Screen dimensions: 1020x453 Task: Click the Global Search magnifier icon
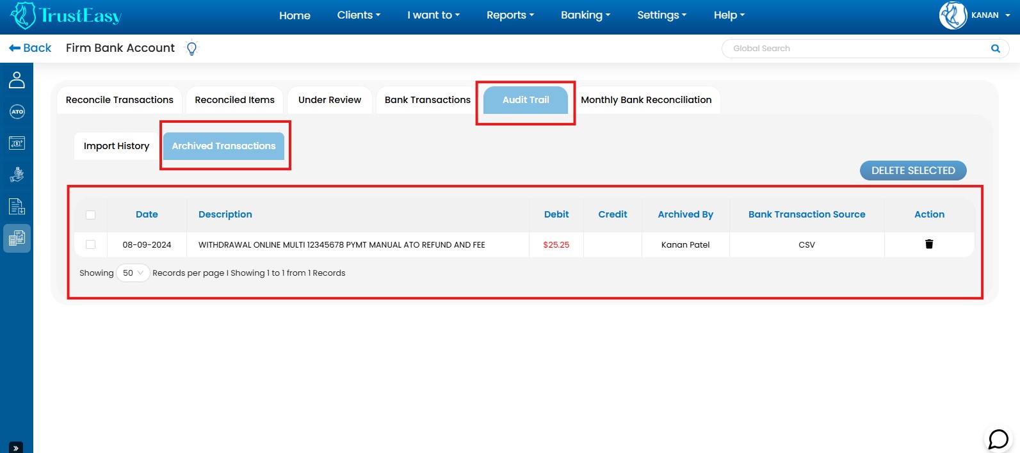(x=995, y=49)
